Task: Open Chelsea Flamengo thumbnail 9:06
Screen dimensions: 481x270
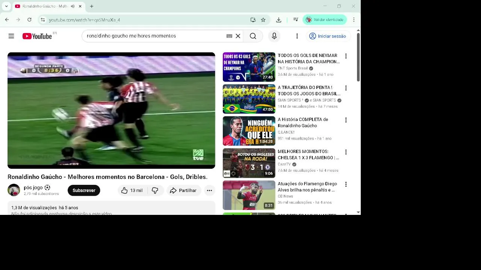Action: 249,163
